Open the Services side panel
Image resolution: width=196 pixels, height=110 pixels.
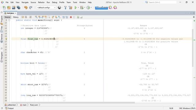[2, 38]
